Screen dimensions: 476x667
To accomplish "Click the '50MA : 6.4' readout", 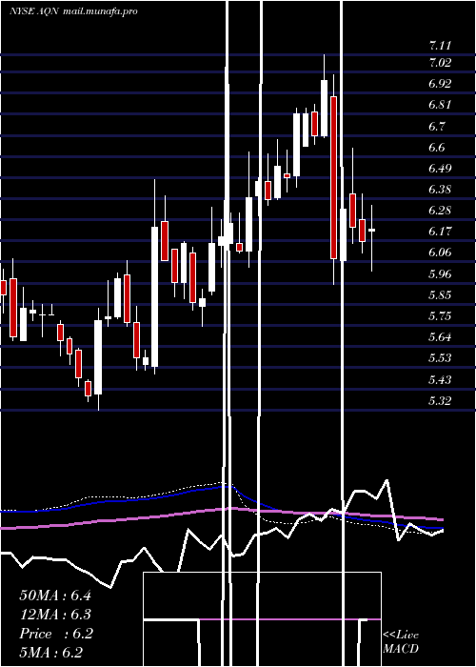I will (55, 596).
